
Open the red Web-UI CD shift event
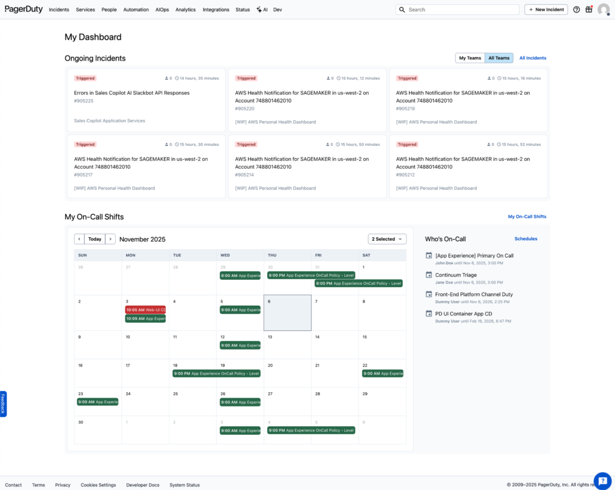coord(145,310)
